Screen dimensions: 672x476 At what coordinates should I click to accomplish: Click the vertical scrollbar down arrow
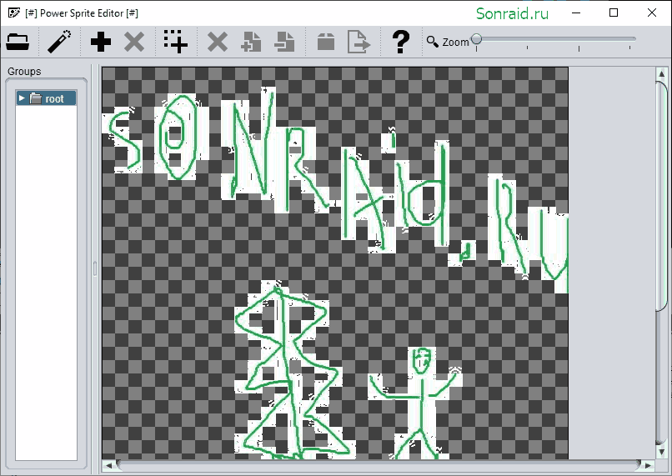(662, 452)
